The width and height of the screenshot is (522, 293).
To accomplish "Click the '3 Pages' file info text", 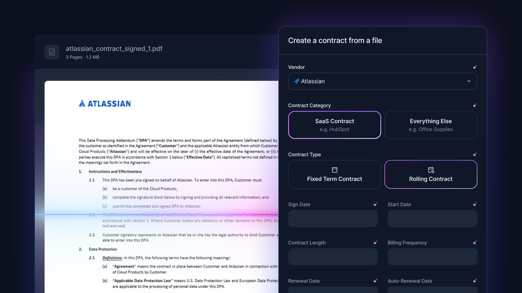I will (74, 57).
